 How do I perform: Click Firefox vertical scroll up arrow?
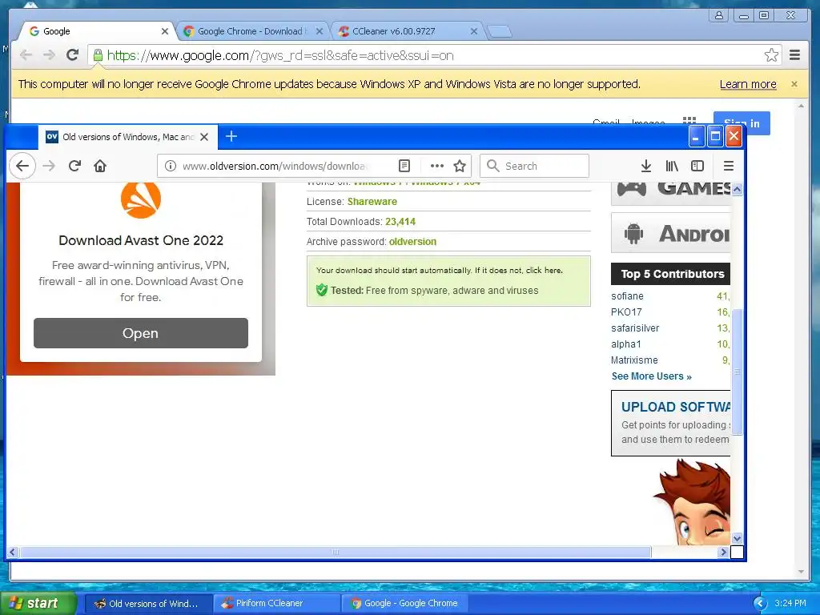(737, 189)
